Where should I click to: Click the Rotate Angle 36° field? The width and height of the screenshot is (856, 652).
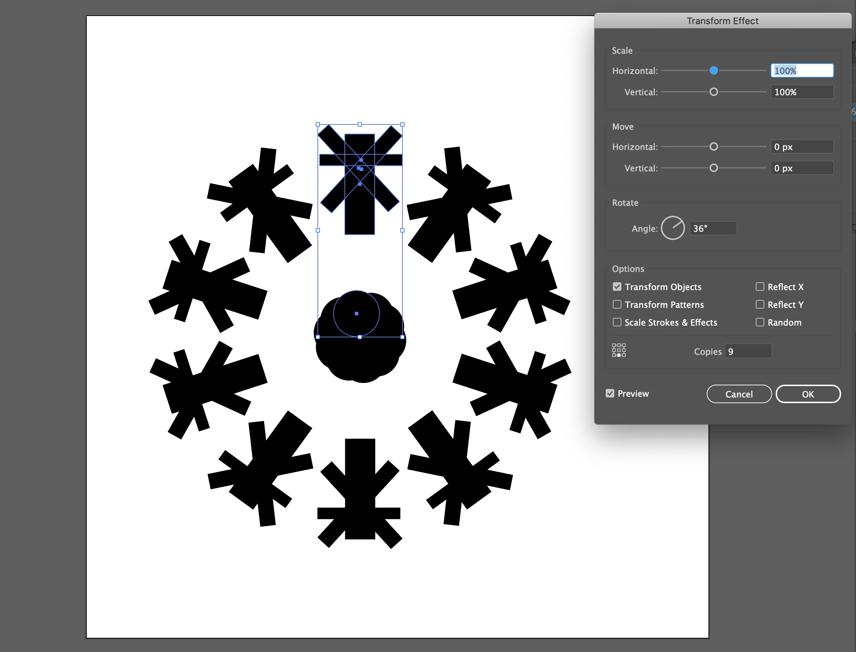coord(713,229)
